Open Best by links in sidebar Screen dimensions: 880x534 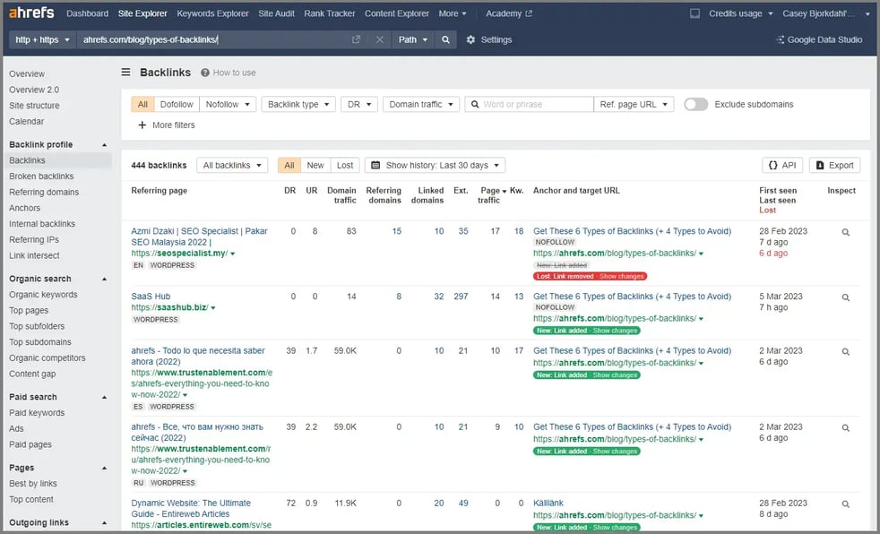click(32, 484)
